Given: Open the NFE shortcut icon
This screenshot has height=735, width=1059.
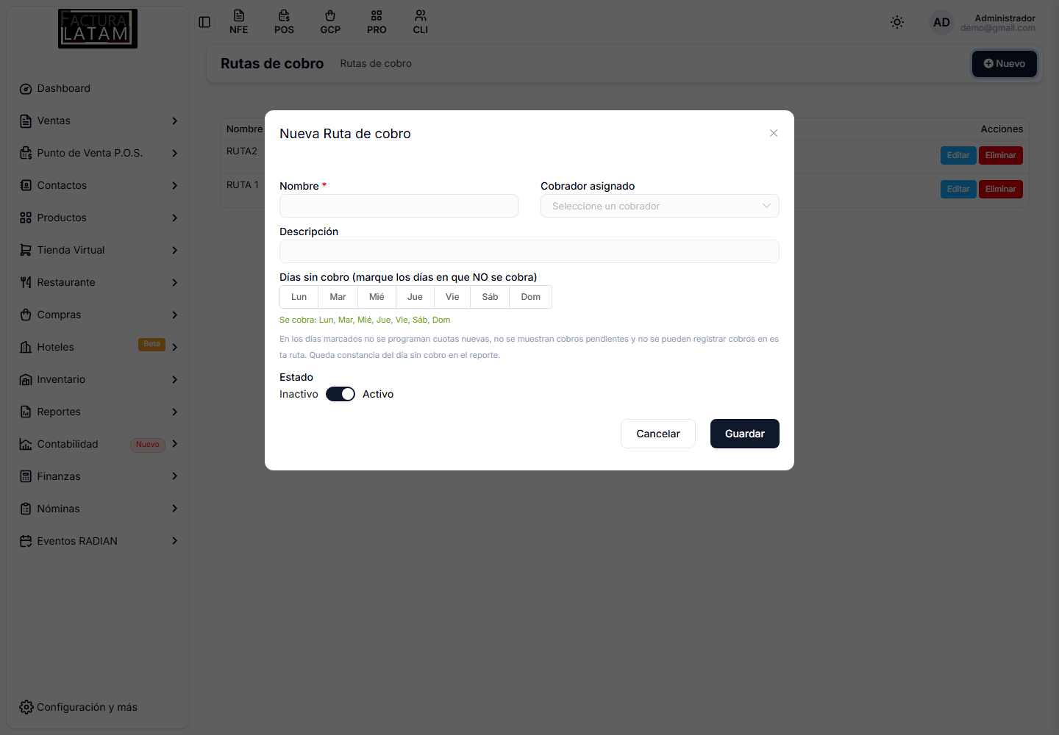Looking at the screenshot, I should tap(238, 22).
